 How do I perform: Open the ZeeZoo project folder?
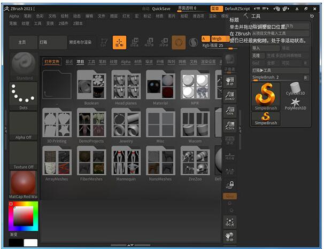tap(195, 161)
